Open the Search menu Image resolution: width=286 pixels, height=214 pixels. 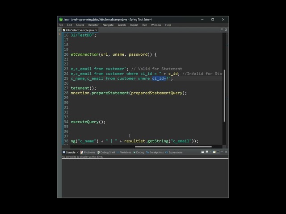point(122,25)
